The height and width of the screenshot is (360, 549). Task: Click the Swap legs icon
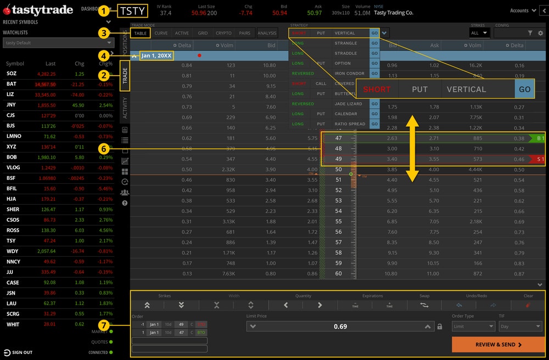424,305
